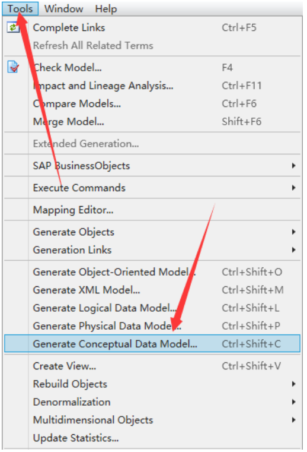Select Generate Conceptual Data Model
Image resolution: width=307 pixels, height=452 pixels.
click(x=152, y=344)
